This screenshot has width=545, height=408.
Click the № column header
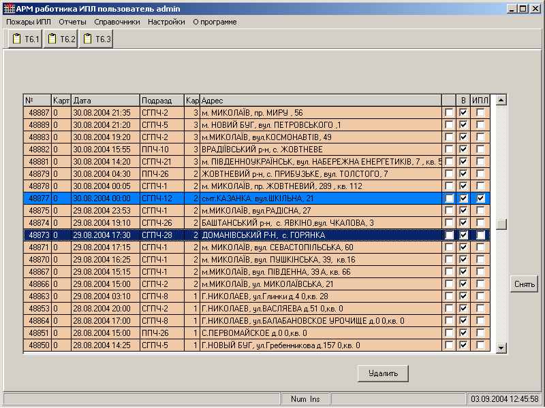pos(37,100)
